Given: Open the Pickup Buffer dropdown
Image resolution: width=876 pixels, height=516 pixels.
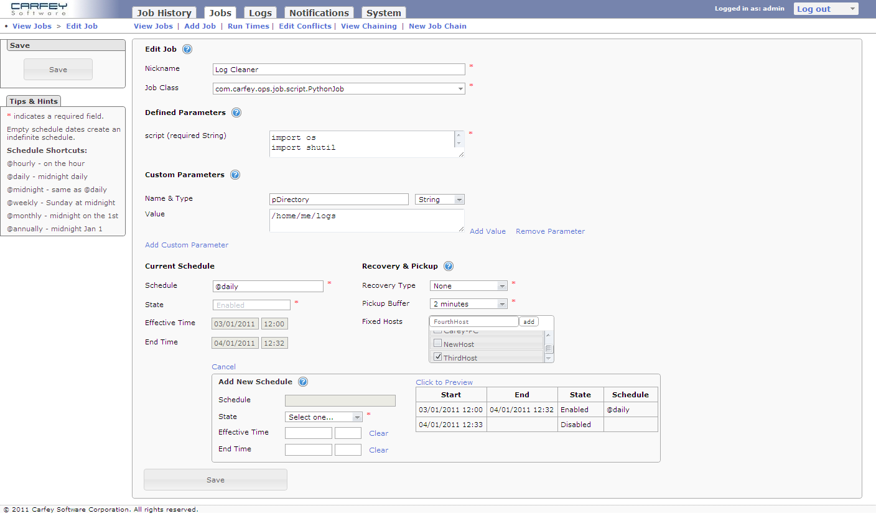Looking at the screenshot, I should coord(468,304).
